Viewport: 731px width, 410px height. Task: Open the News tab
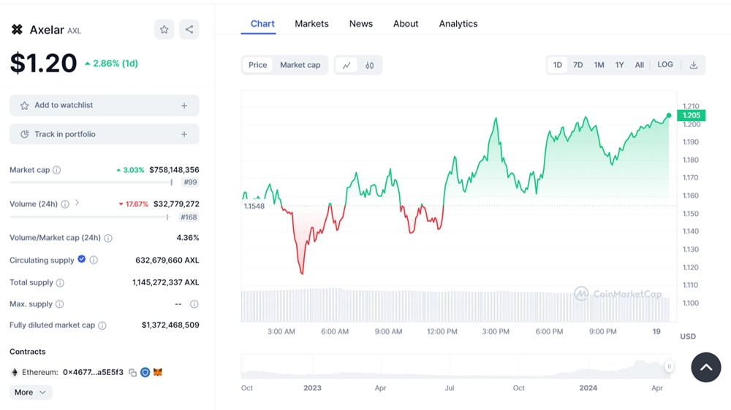click(x=361, y=24)
